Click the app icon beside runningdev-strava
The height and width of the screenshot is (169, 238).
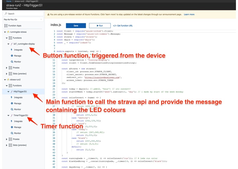click(8, 32)
